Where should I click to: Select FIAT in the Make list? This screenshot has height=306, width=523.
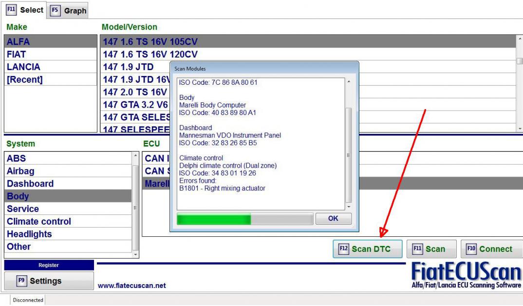pyautogui.click(x=51, y=54)
